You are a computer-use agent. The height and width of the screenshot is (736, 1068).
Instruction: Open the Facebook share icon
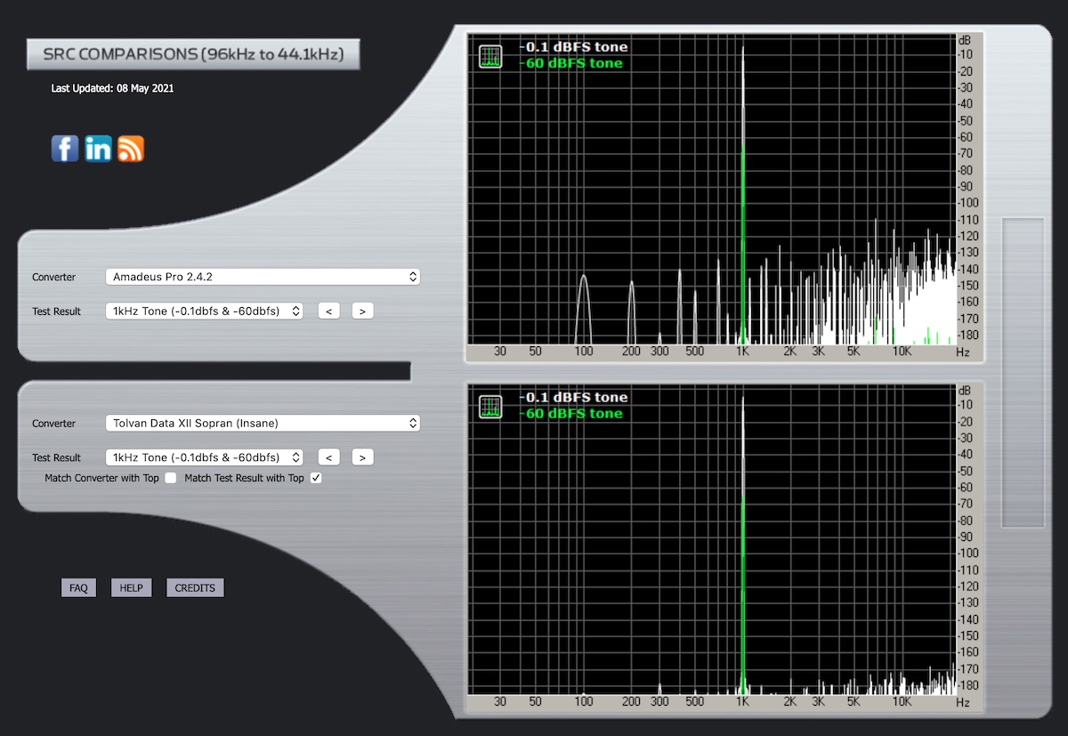click(x=65, y=148)
